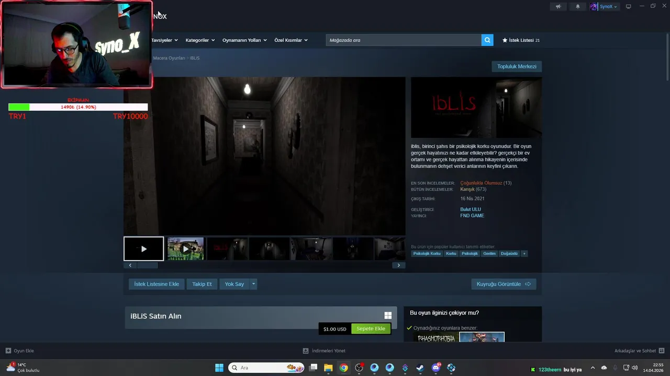The width and height of the screenshot is (670, 376).
Task: Open Discord from the taskbar
Action: tap(436, 368)
